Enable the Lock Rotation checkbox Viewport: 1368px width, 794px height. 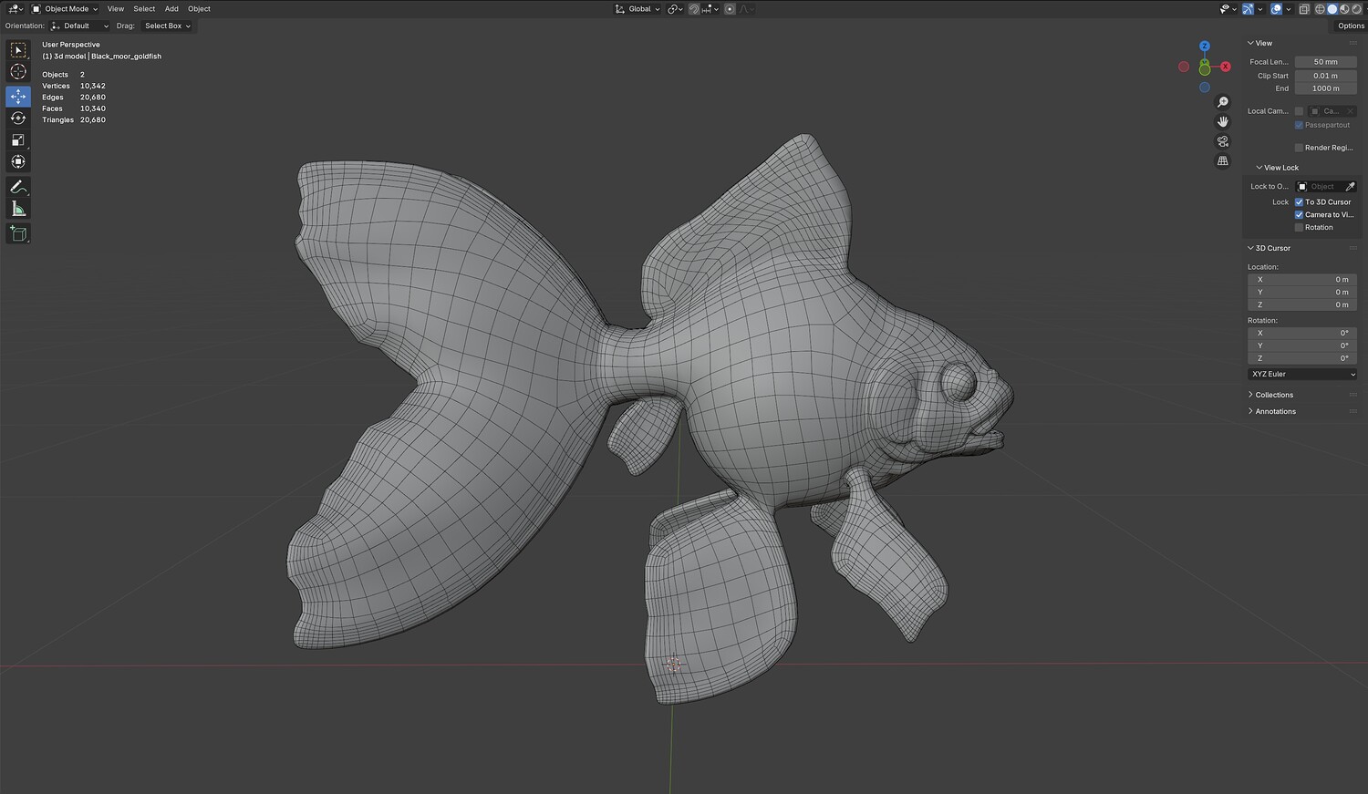(1299, 228)
